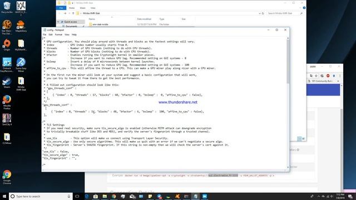Open the Chrome three-dot menu
The height and width of the screenshot is (200, 356).
click(340, 76)
